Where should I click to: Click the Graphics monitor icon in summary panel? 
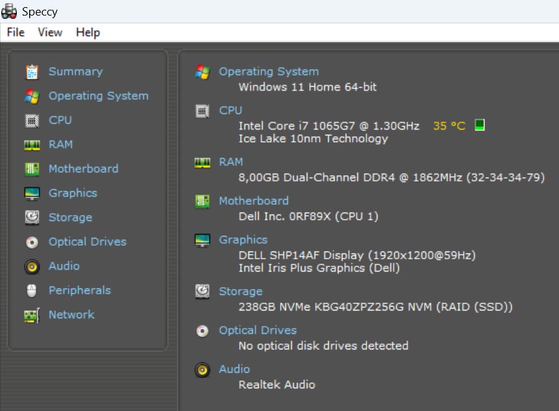coord(202,241)
